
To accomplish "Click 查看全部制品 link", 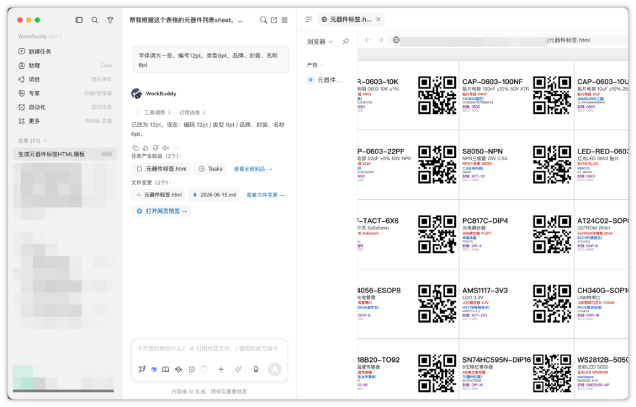I will click(252, 169).
